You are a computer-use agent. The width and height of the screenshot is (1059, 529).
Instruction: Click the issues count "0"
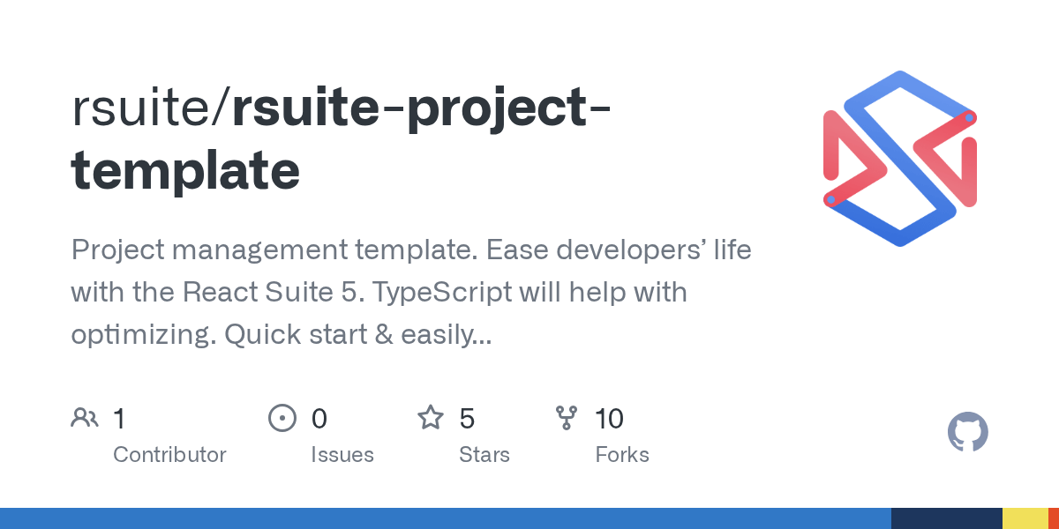coord(319,418)
